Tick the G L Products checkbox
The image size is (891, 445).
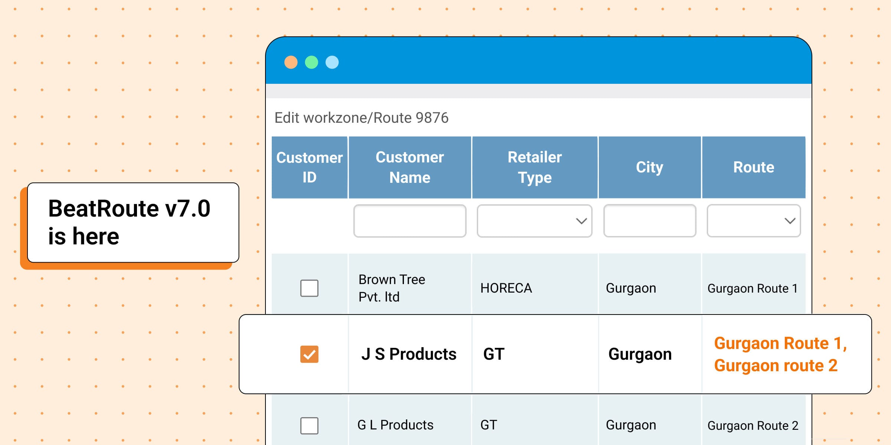(x=309, y=425)
